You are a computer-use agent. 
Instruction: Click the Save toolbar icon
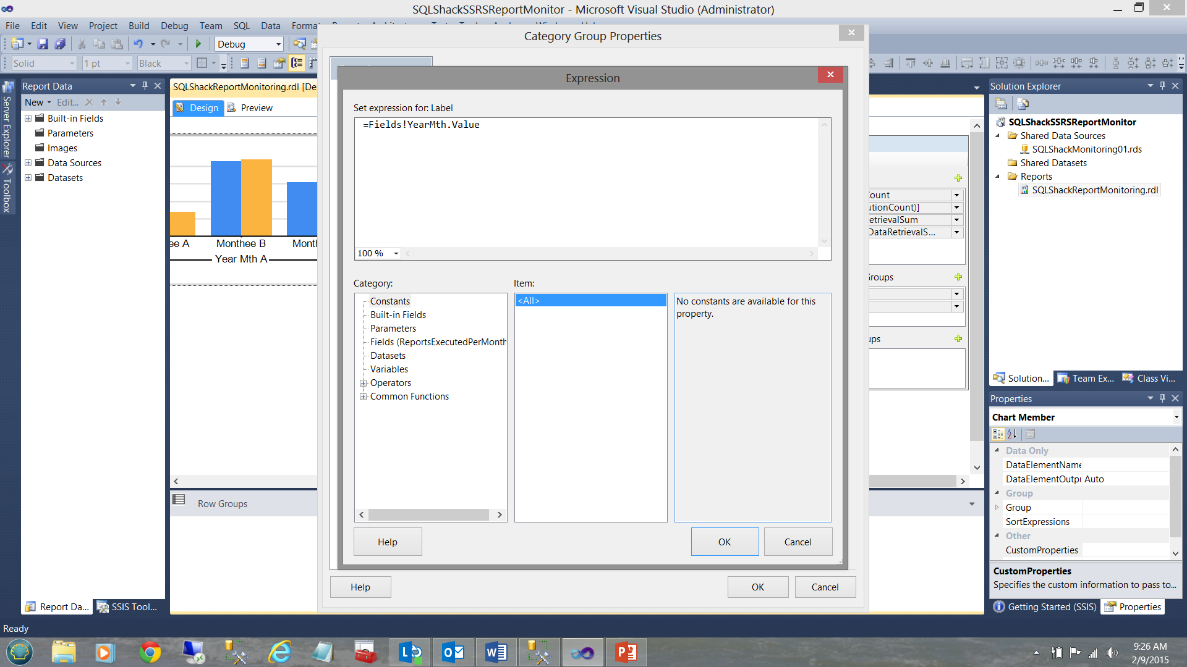(x=43, y=44)
